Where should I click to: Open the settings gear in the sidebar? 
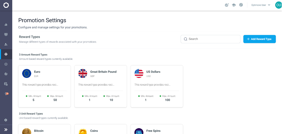pos(6,120)
